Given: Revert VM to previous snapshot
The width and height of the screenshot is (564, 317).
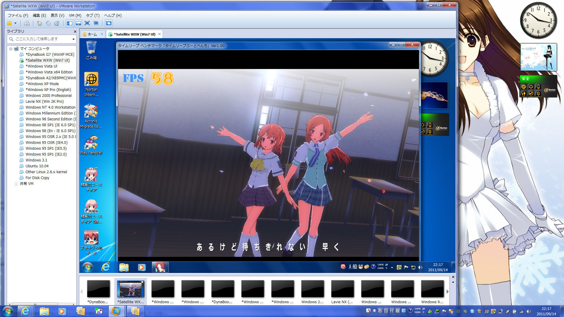Looking at the screenshot, I should pos(48,23).
